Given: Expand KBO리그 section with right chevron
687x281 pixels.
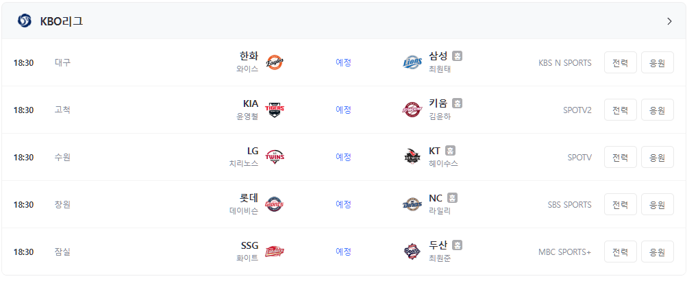Looking at the screenshot, I should click(669, 21).
